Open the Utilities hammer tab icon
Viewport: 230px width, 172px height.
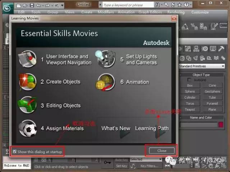click(221, 49)
